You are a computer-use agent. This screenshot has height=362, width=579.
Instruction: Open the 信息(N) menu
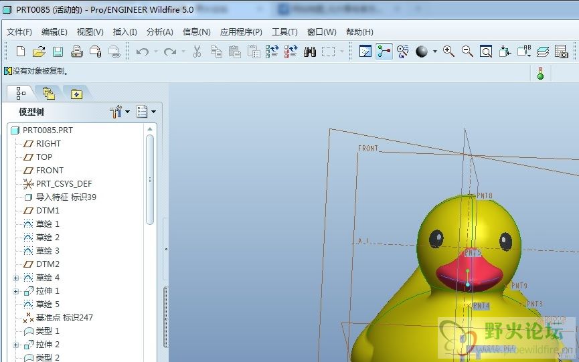(x=196, y=32)
